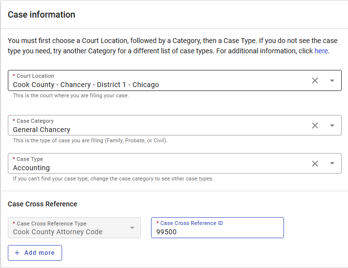Viewport: 348px width, 268px height.
Task: Click the Accounting case type value
Action: click(31, 168)
